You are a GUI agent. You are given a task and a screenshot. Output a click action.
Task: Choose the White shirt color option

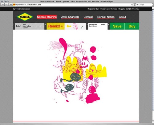tap(103, 25)
